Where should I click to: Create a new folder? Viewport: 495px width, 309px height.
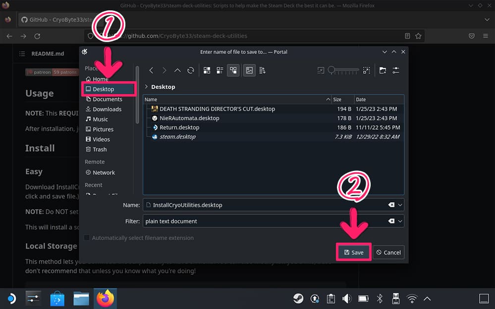383,70
